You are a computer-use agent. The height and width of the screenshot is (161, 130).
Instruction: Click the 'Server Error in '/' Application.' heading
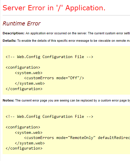click(x=54, y=8)
